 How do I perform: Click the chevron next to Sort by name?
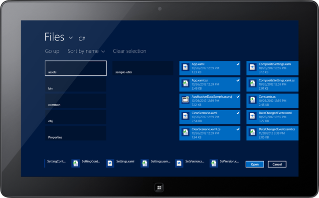103,52
